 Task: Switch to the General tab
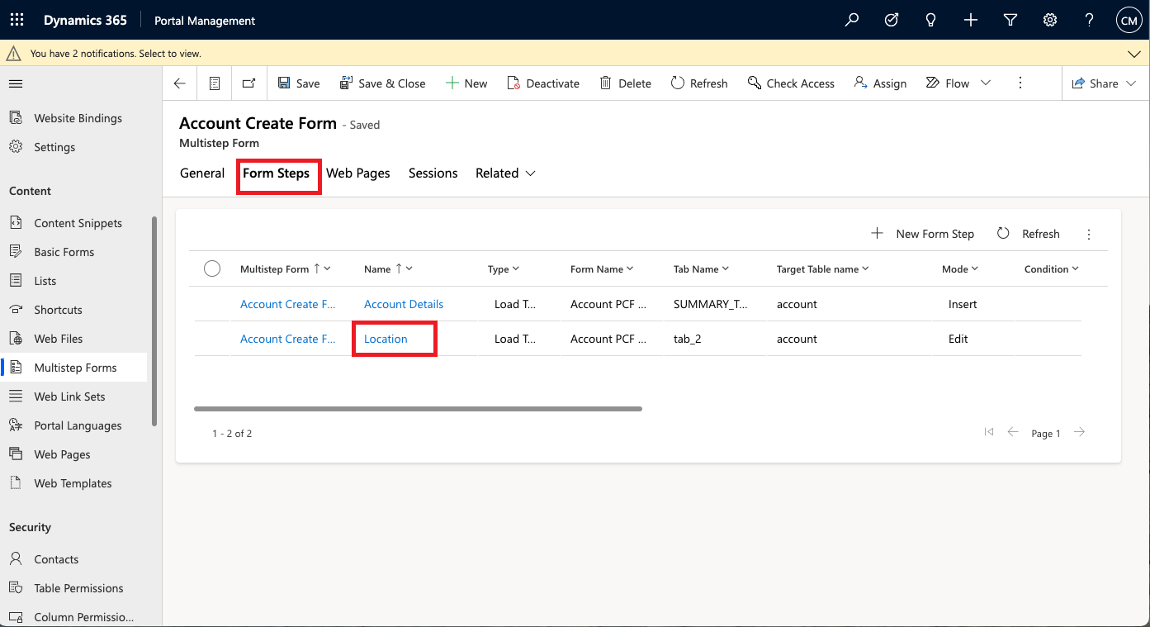(202, 173)
